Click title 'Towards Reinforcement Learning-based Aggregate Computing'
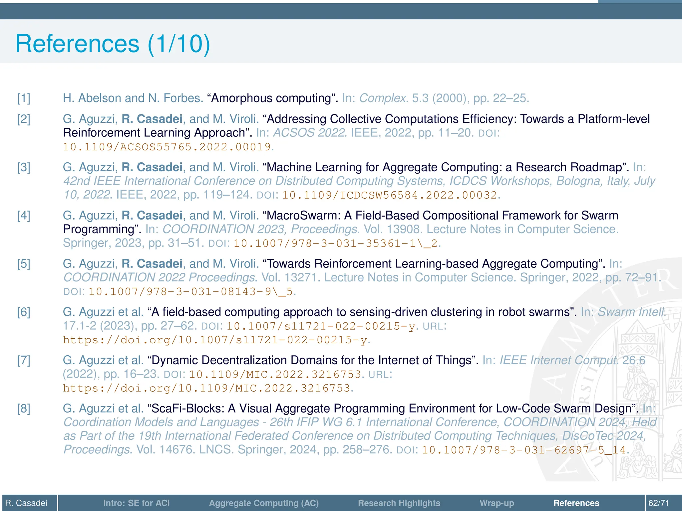The image size is (682, 511). (432, 263)
